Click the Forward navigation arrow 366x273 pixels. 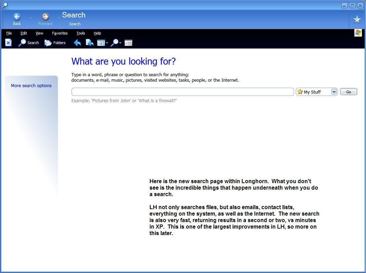click(x=45, y=17)
